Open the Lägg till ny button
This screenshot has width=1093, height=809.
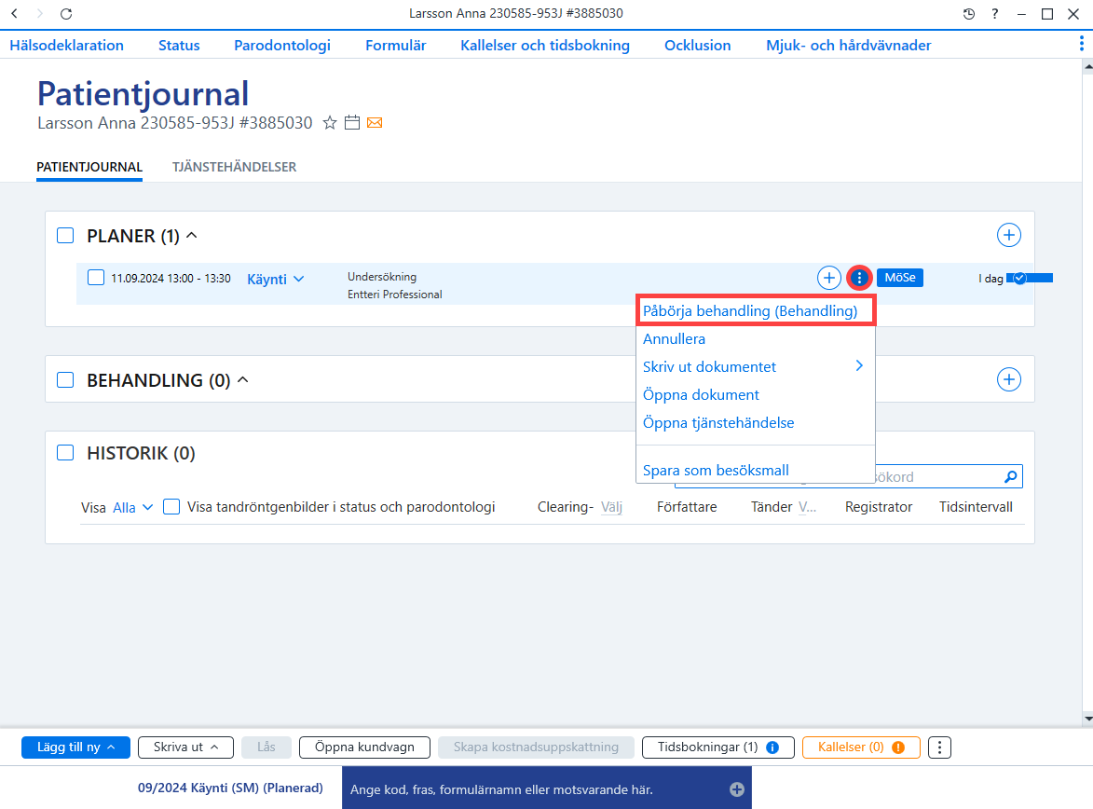[x=75, y=747]
